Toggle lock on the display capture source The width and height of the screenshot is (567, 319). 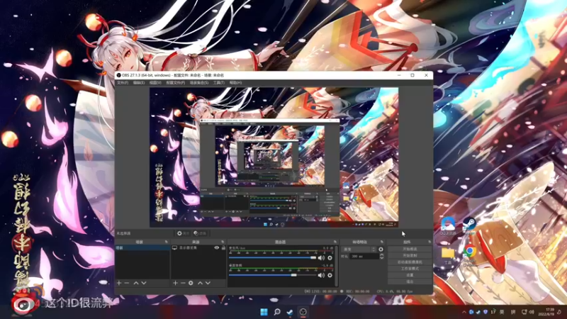223,247
